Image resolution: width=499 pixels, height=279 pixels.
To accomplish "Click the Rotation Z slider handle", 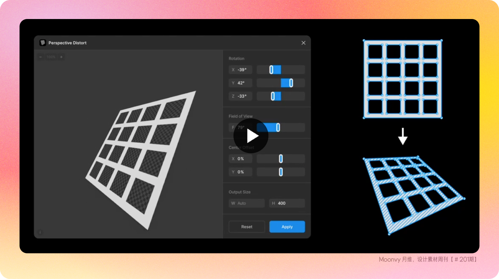I will (x=273, y=96).
